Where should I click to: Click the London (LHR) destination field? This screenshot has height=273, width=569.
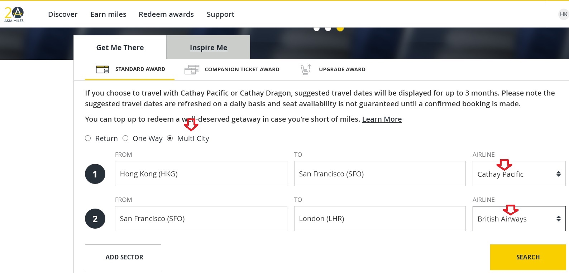(379, 219)
